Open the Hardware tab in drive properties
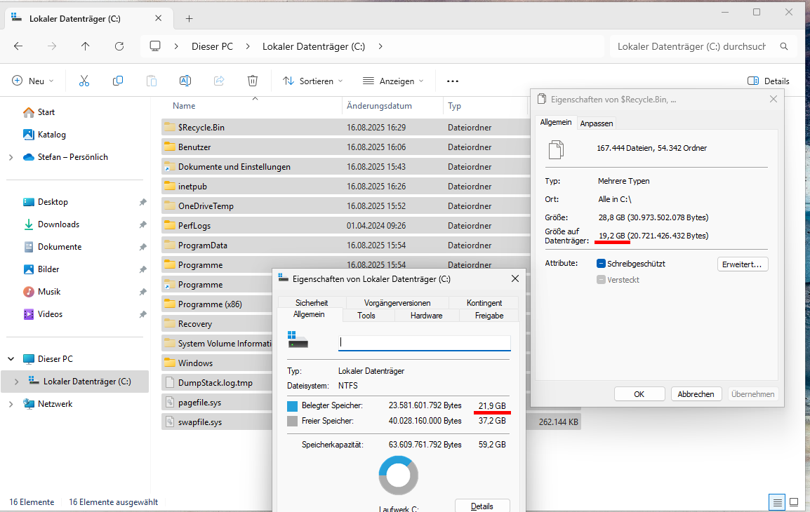 point(426,316)
